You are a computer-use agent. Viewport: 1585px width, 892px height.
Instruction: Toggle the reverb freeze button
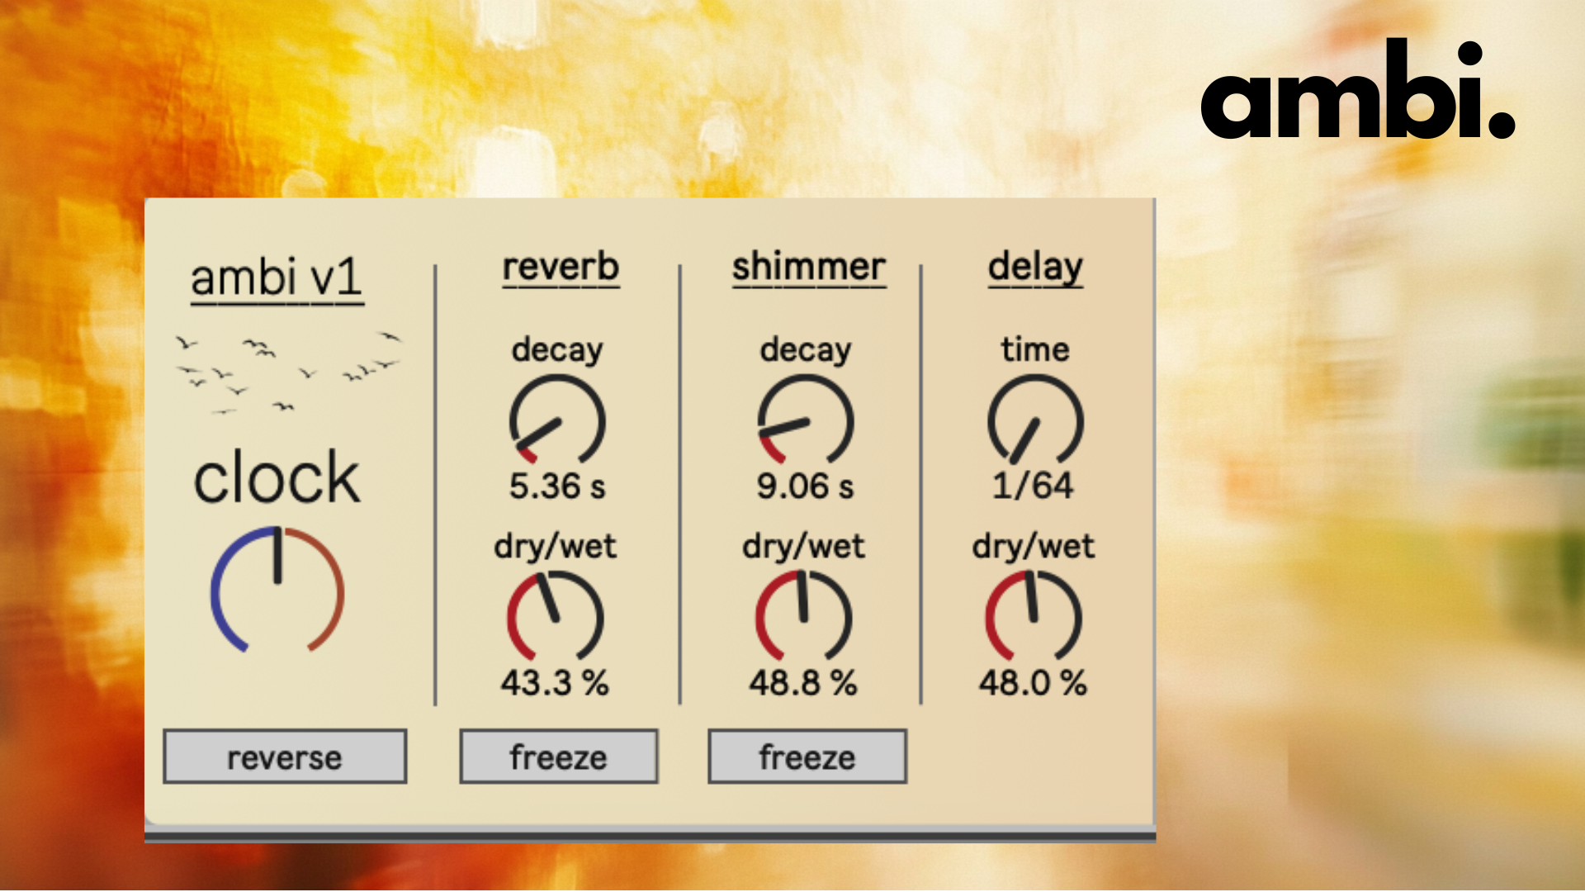pyautogui.click(x=559, y=757)
